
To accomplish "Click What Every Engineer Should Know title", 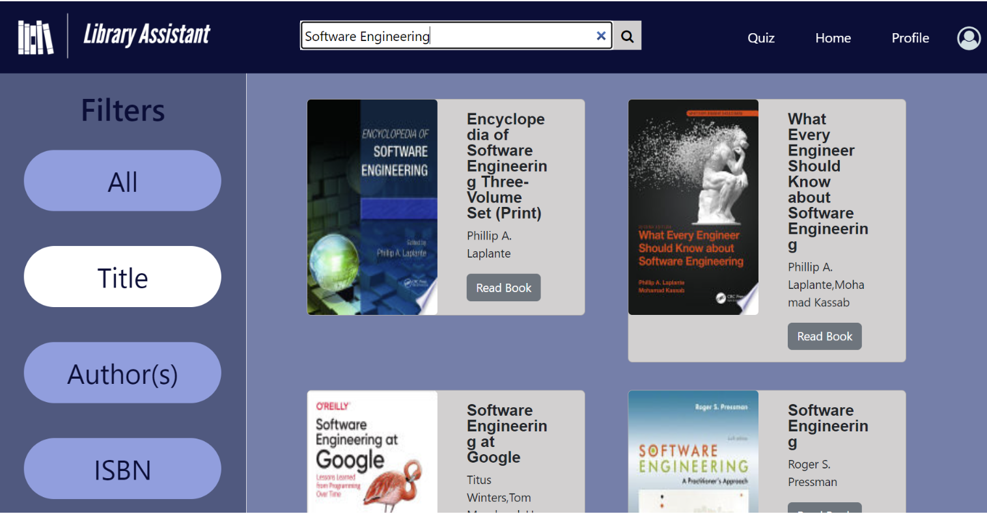I will [x=827, y=182].
